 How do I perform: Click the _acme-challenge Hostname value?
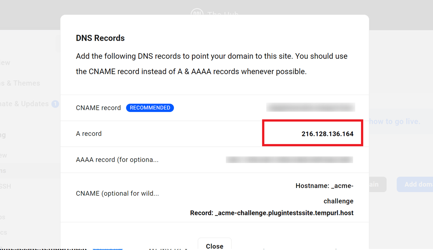pos(324,193)
